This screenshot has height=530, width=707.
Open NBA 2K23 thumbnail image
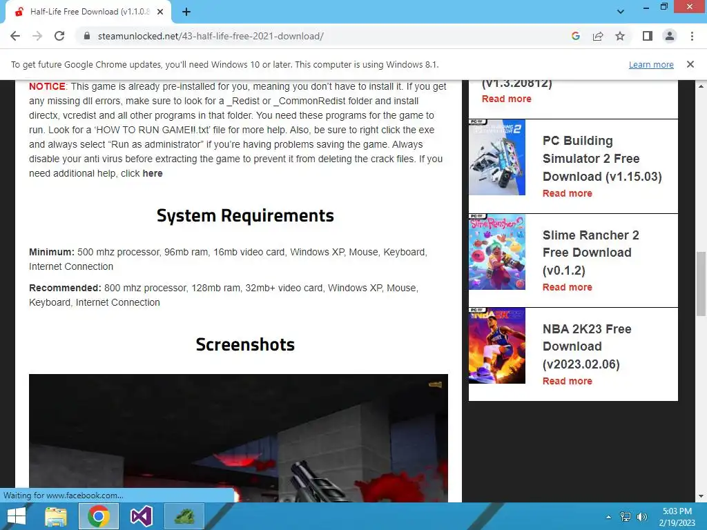[x=497, y=346]
